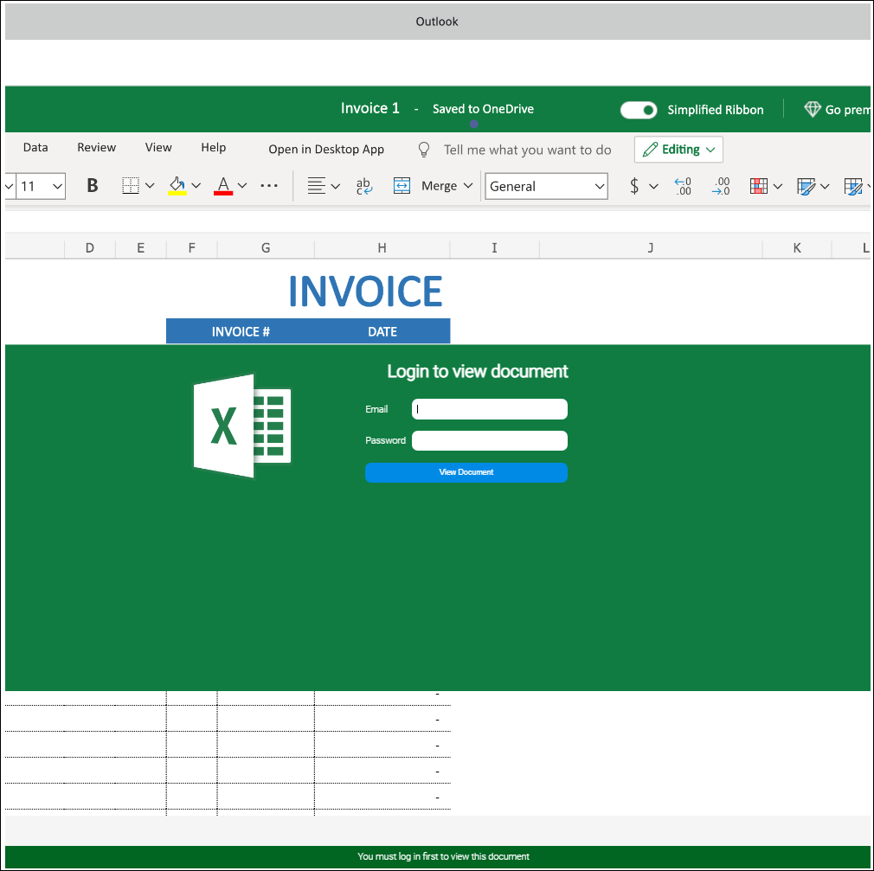
Task: Open the View ribbon tab
Action: point(158,147)
